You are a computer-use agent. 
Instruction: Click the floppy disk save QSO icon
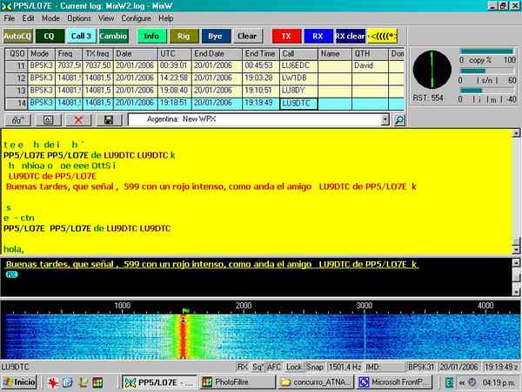109,119
